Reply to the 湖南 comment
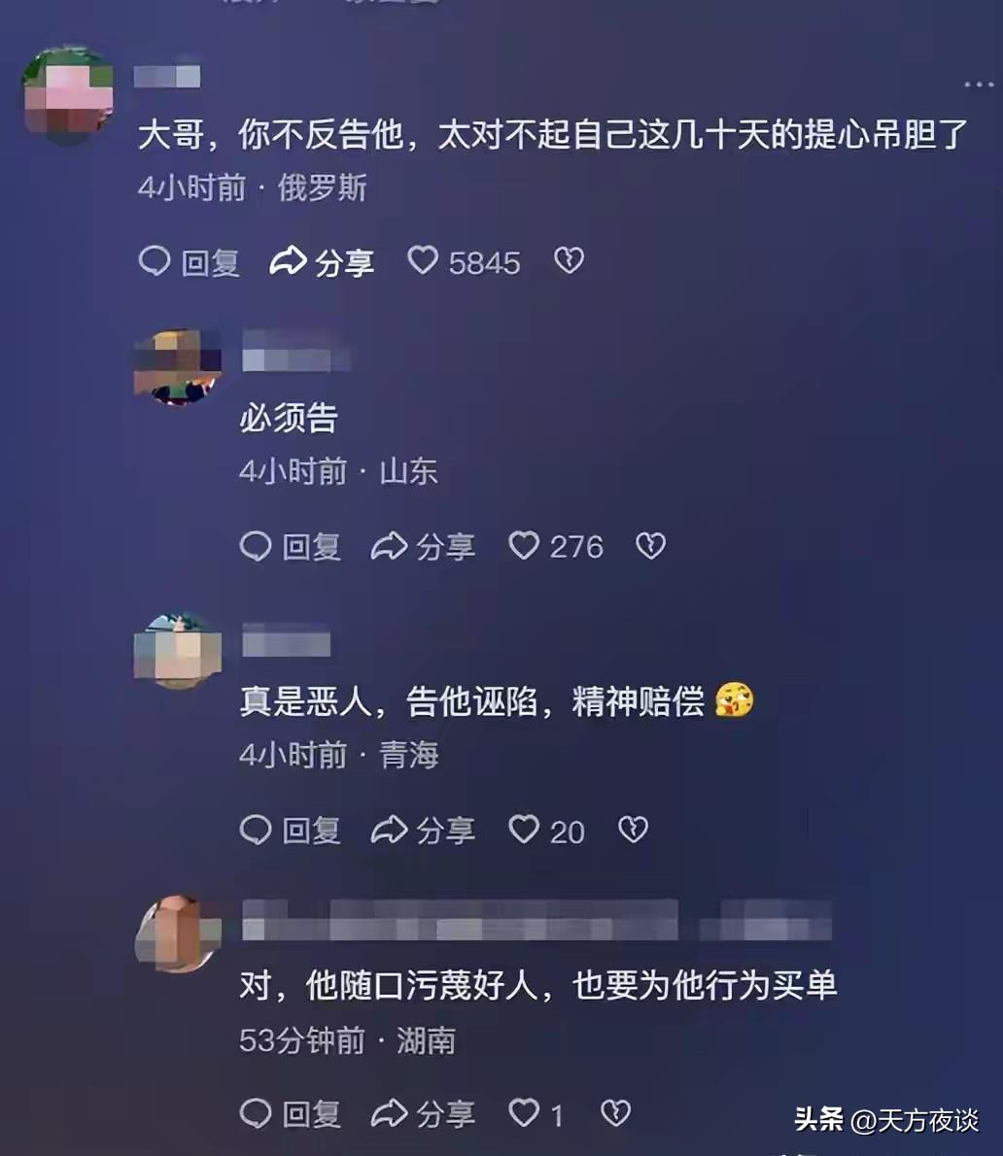This screenshot has height=1156, width=1003. click(x=291, y=1113)
